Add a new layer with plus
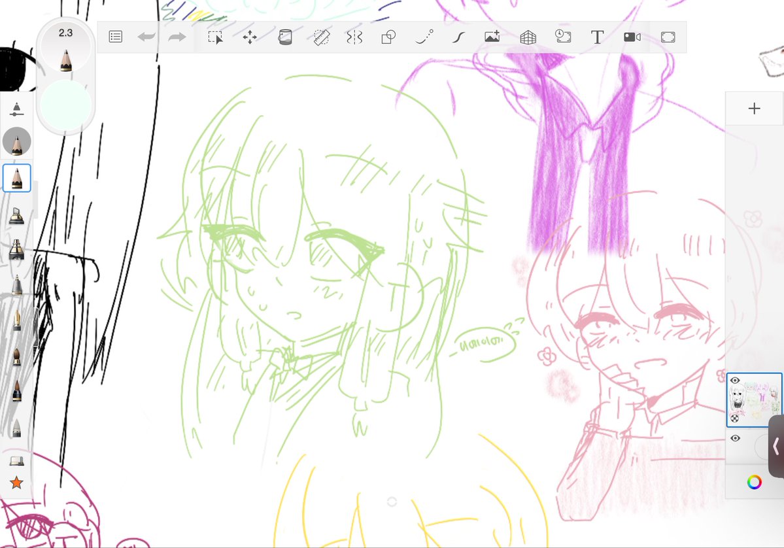The image size is (784, 548). [x=754, y=109]
